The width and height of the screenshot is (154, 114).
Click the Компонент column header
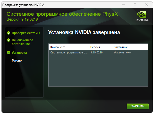(x=69, y=47)
